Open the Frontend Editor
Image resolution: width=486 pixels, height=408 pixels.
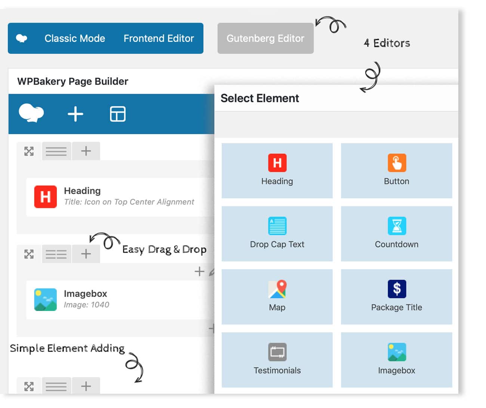[159, 38]
